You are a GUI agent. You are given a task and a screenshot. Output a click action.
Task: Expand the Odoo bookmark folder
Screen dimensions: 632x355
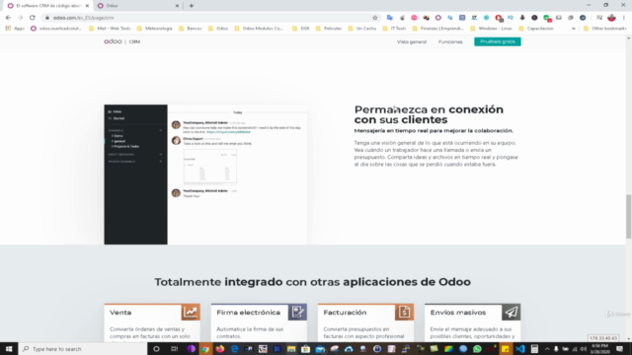[218, 29]
